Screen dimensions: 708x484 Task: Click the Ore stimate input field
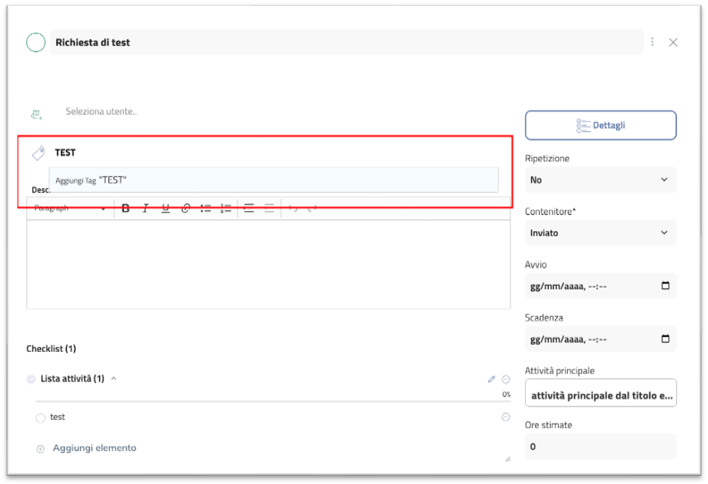click(600, 446)
